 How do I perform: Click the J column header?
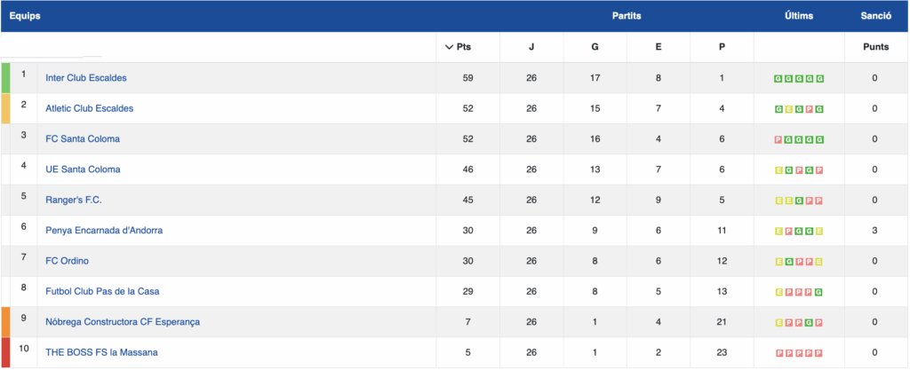(531, 48)
